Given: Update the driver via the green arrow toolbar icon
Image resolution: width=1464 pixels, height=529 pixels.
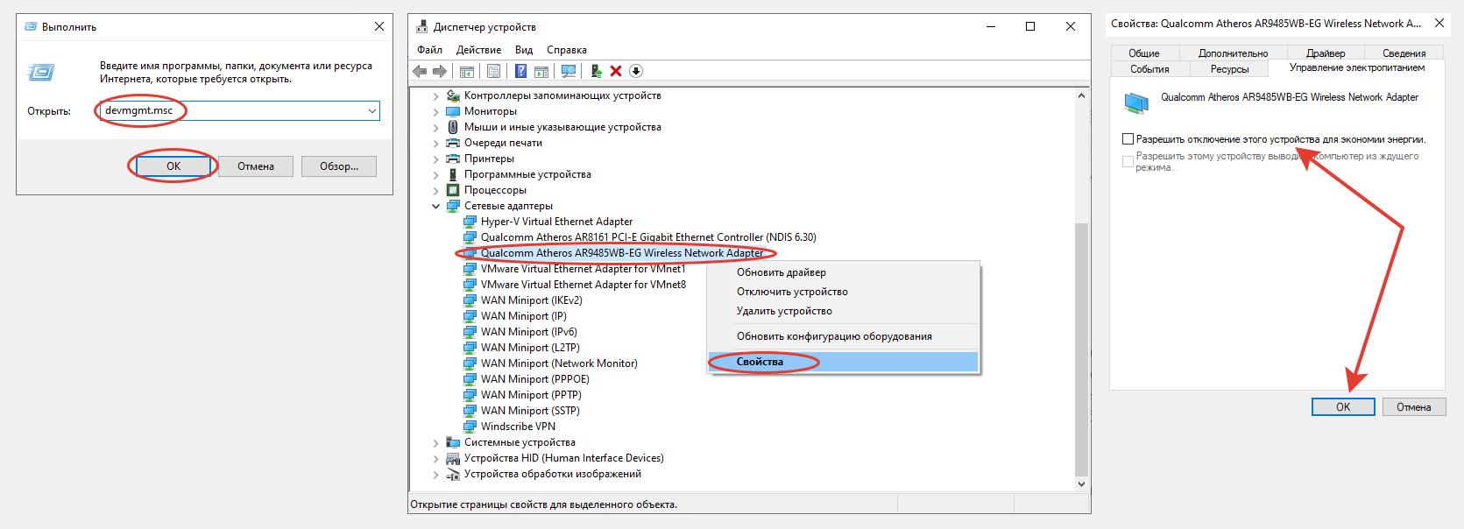Looking at the screenshot, I should 597,71.
